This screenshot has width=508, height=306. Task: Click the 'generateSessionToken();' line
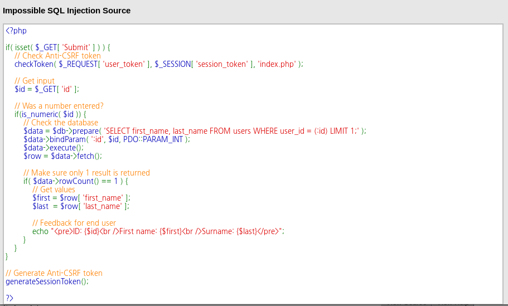coord(47,281)
